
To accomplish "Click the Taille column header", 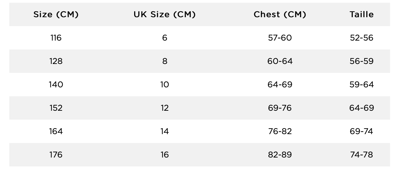I will coord(361,14).
